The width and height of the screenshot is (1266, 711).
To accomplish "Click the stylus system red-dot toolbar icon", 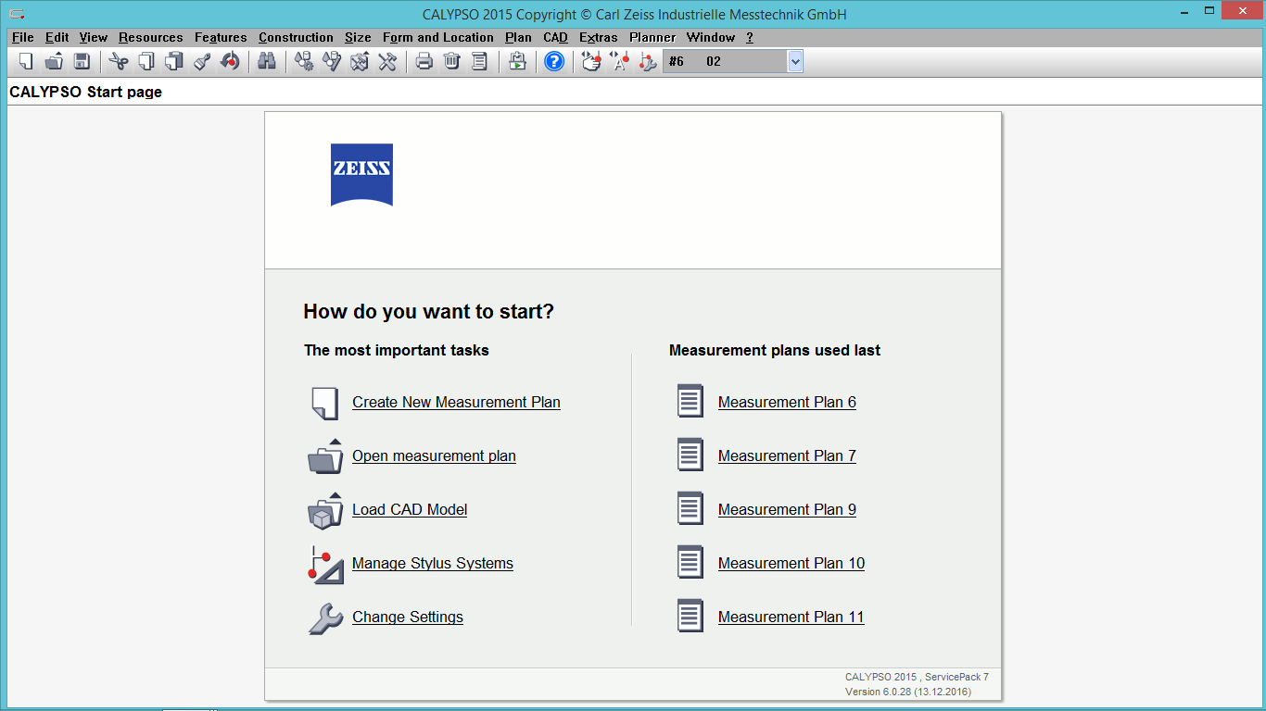I will click(x=647, y=61).
